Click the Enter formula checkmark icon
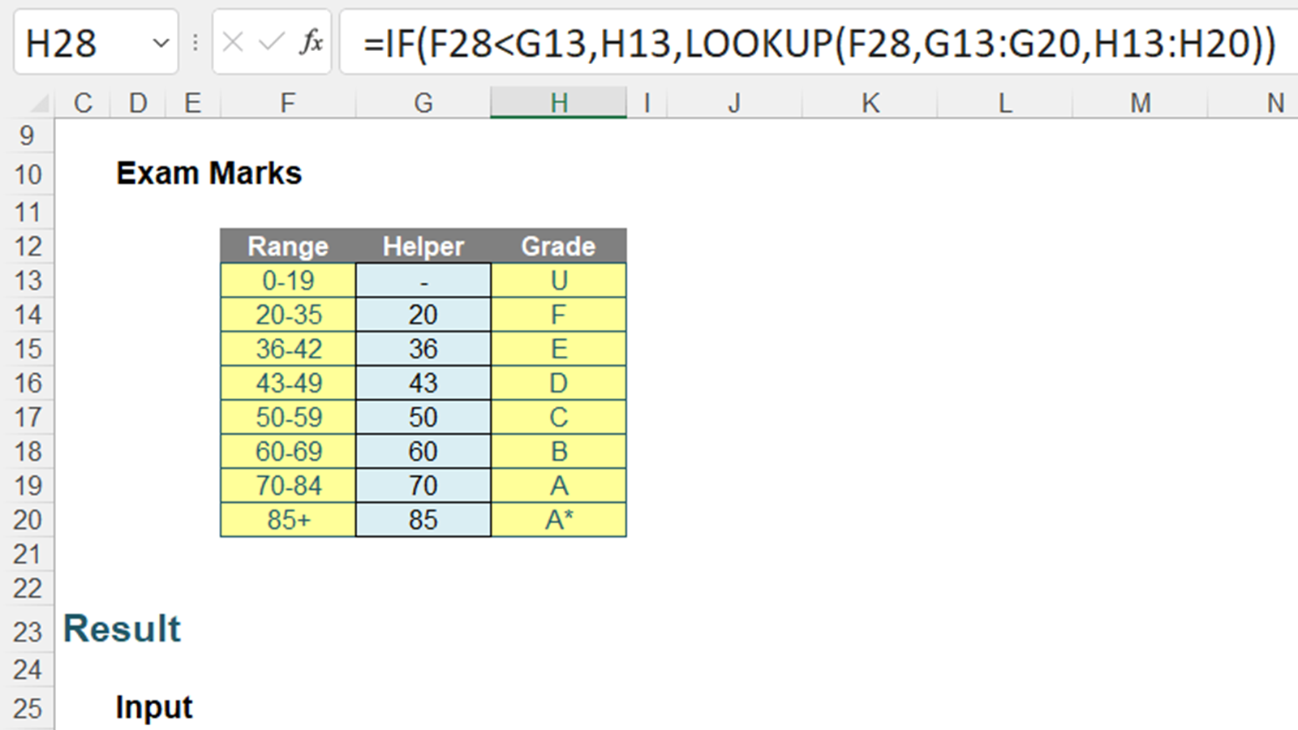Screen dimensions: 1298x730 (271, 42)
